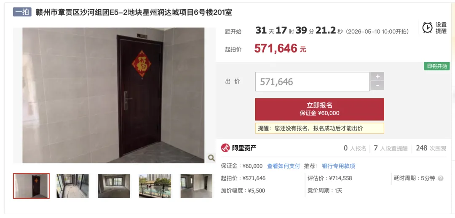Click the Ali Assets red logo icon
Screen dimensions: 455x218
225,148
